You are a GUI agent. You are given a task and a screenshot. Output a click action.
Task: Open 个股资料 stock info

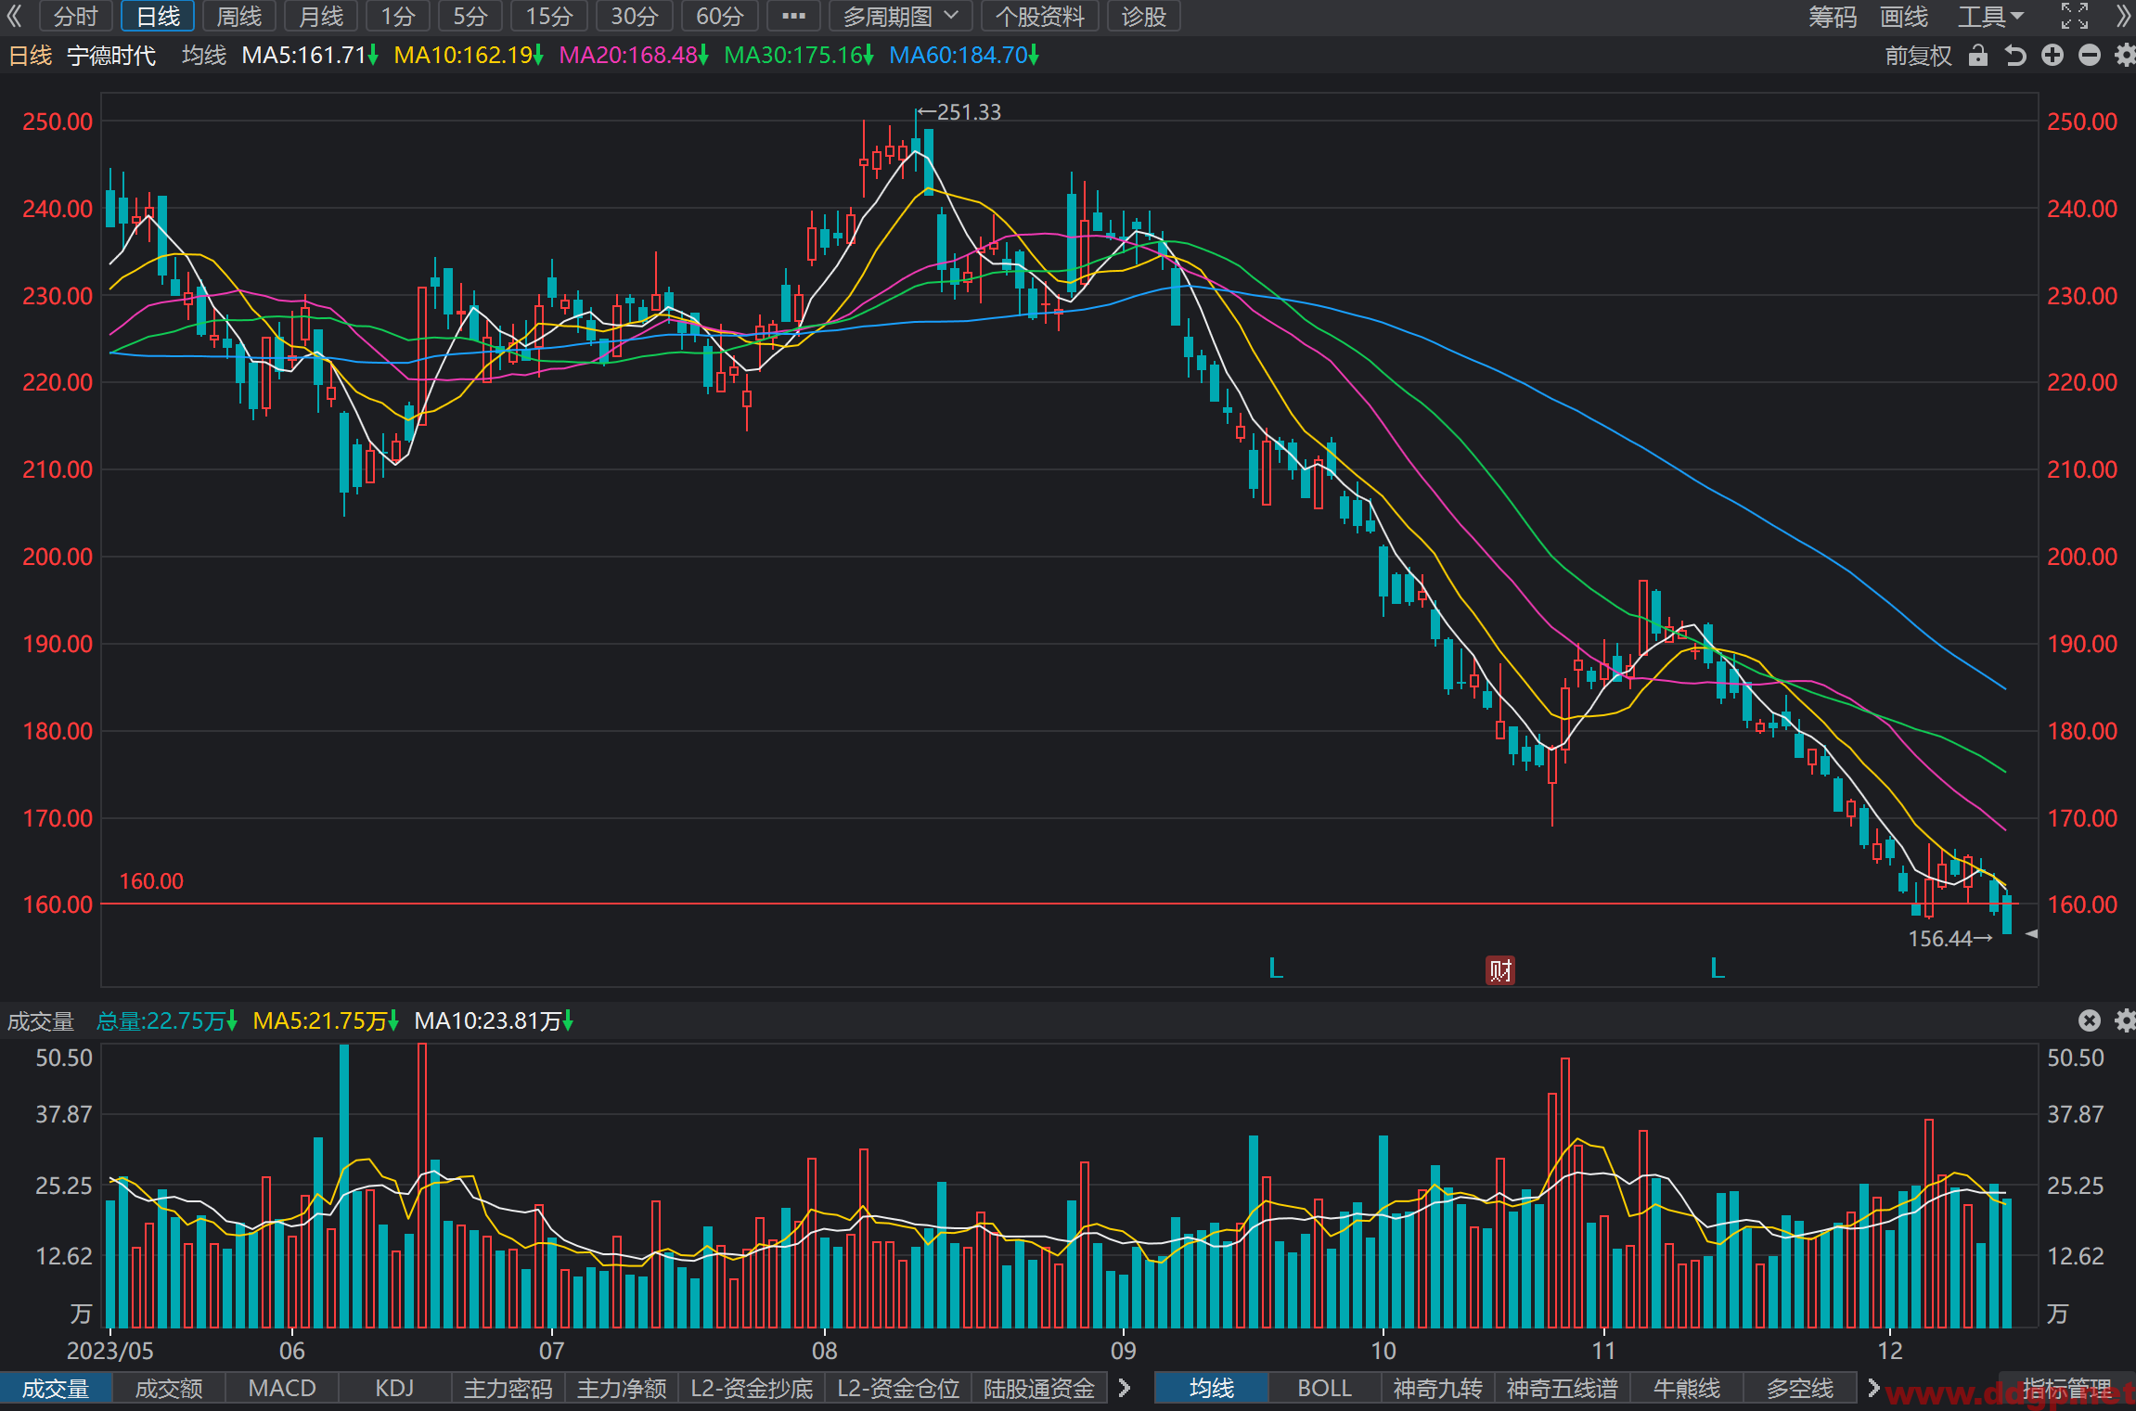point(1040,16)
